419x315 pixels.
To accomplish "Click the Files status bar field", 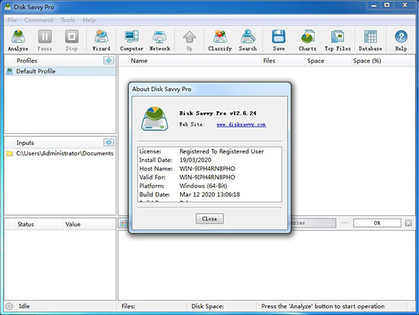I will pos(152,306).
